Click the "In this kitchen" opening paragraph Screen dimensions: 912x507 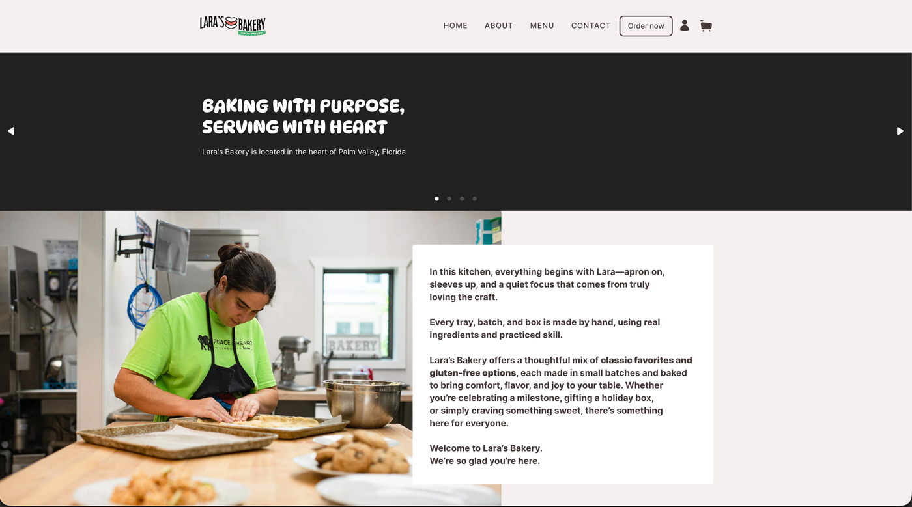point(547,284)
